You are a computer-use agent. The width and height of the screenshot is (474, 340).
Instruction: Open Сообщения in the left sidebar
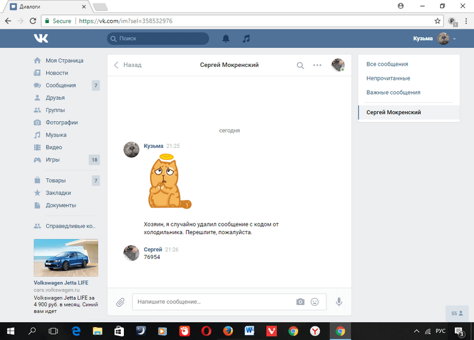tap(60, 85)
